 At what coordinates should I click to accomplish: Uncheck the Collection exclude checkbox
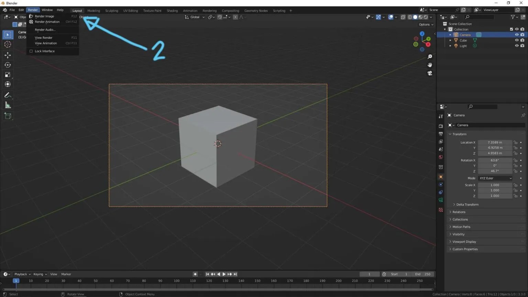tap(511, 29)
